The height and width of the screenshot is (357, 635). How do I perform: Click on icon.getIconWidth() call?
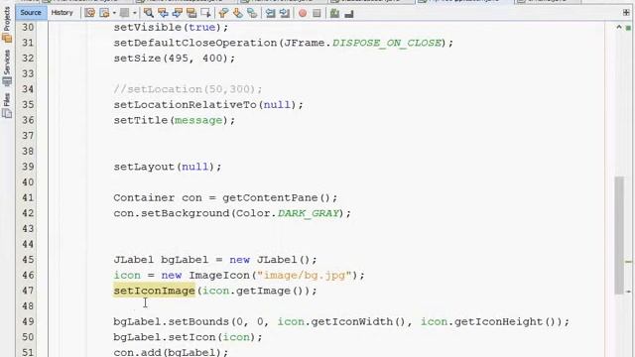341,321
